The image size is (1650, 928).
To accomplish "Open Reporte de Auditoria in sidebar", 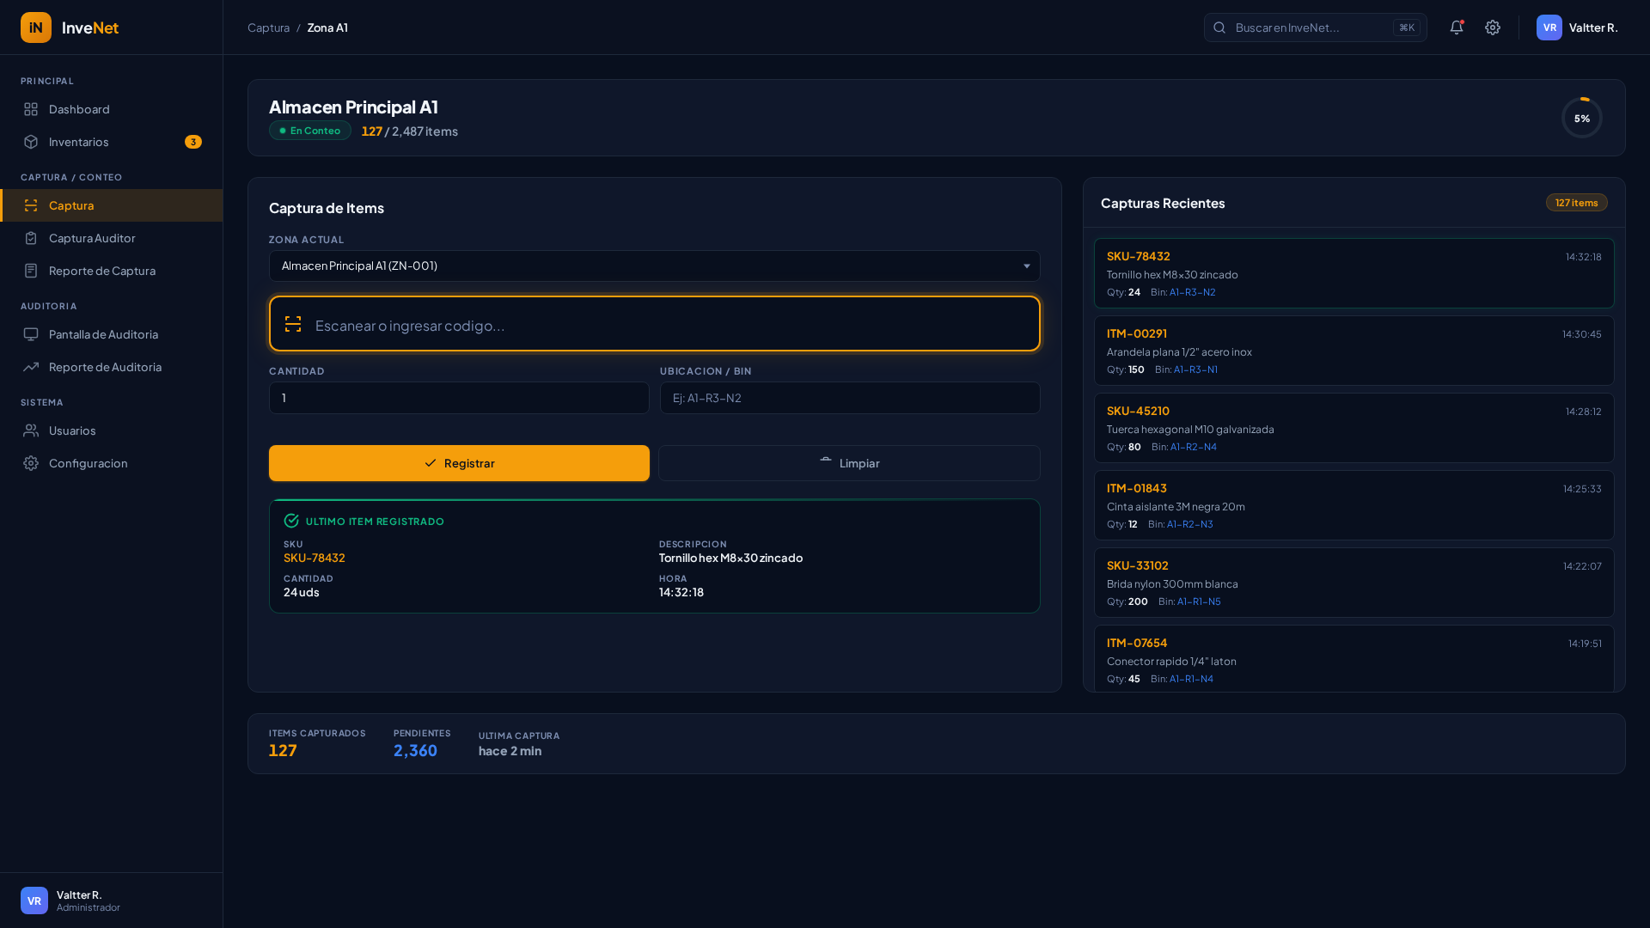I will point(105,367).
